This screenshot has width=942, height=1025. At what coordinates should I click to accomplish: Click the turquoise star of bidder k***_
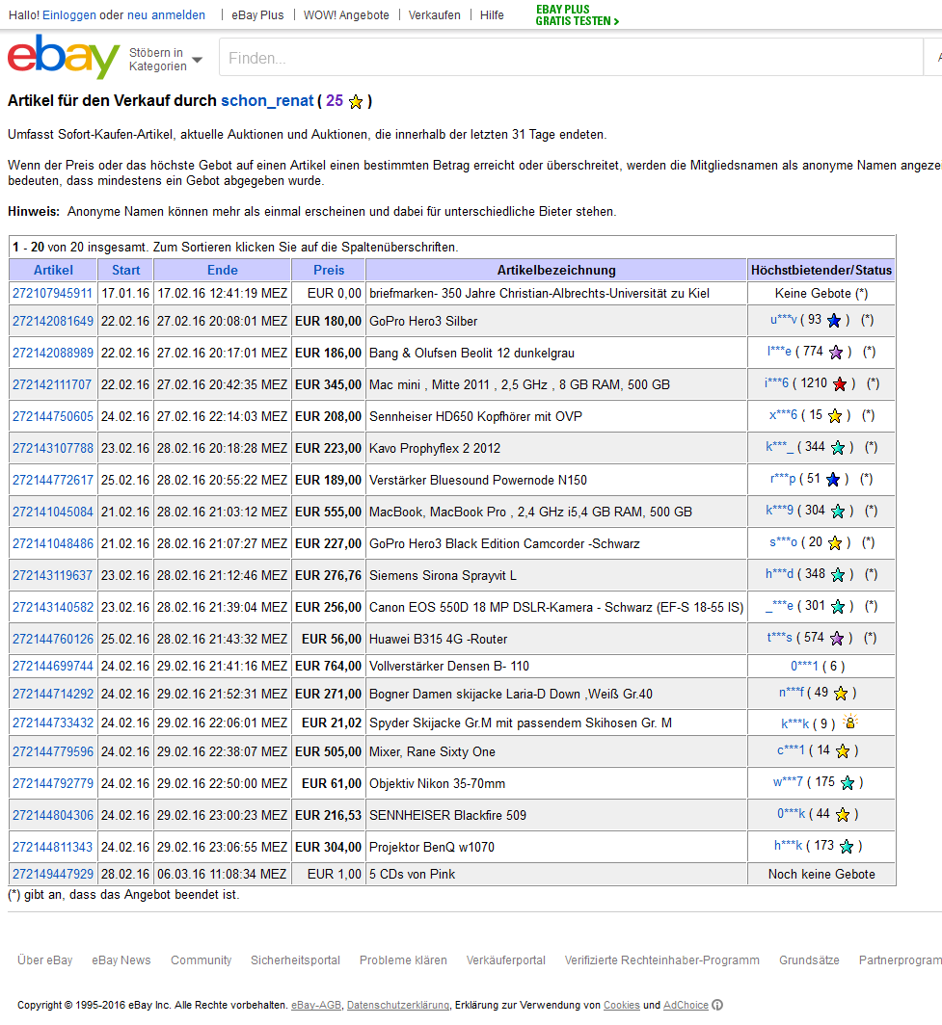tap(838, 448)
